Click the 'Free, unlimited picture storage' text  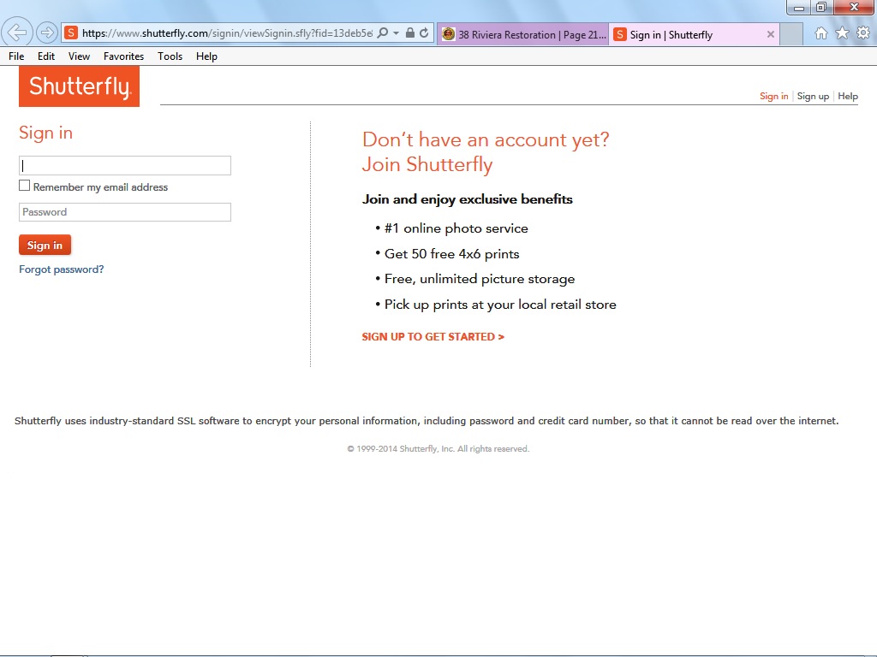[x=480, y=280]
